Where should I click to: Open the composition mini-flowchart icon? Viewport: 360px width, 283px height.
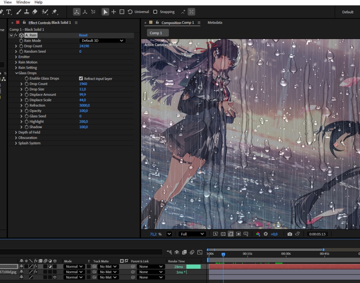click(169, 252)
